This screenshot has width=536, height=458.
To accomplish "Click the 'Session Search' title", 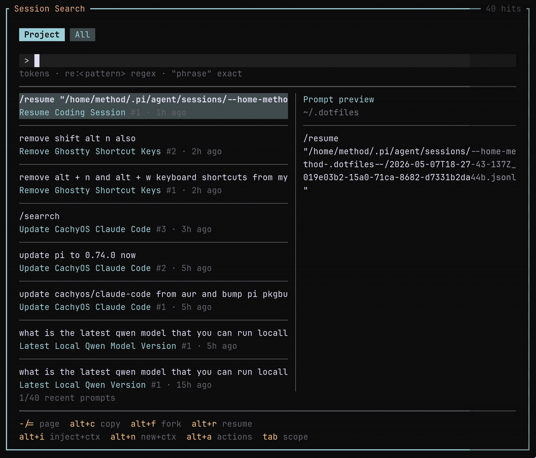I will click(x=50, y=9).
